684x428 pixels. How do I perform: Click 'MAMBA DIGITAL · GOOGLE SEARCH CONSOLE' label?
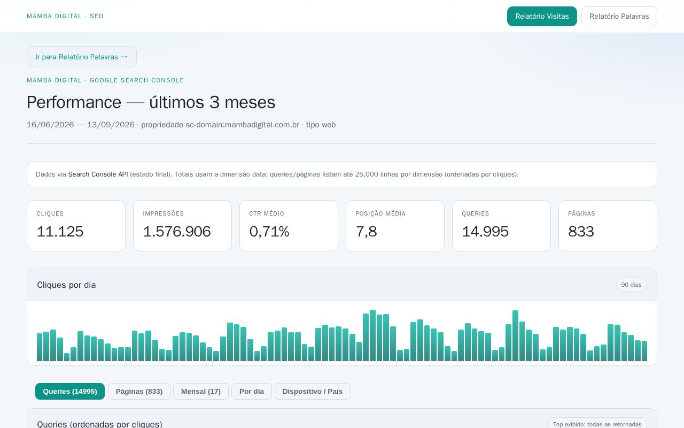click(x=105, y=80)
